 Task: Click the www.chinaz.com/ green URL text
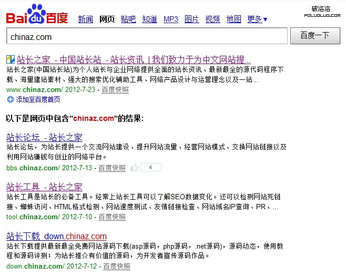pyautogui.click(x=35, y=89)
